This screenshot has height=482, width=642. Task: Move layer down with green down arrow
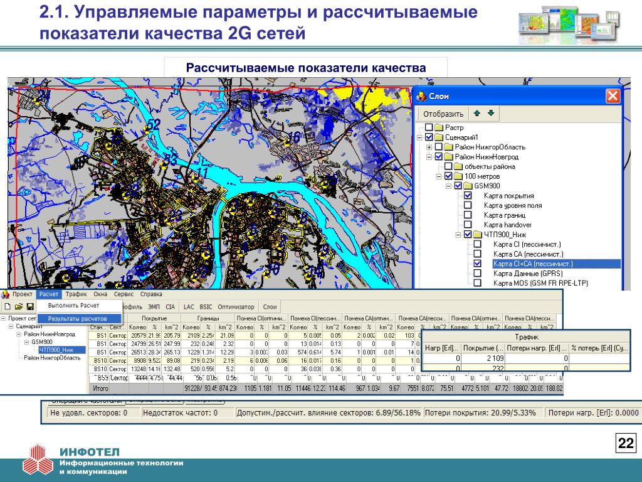coord(491,113)
